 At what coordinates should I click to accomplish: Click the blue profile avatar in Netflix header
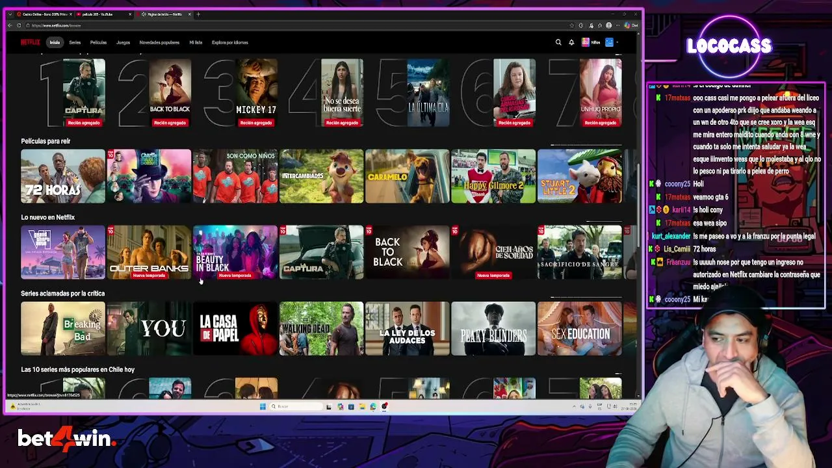(x=609, y=42)
